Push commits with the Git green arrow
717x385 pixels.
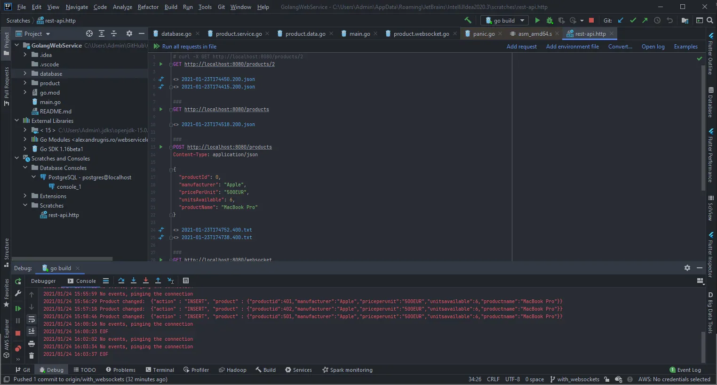[x=645, y=20]
